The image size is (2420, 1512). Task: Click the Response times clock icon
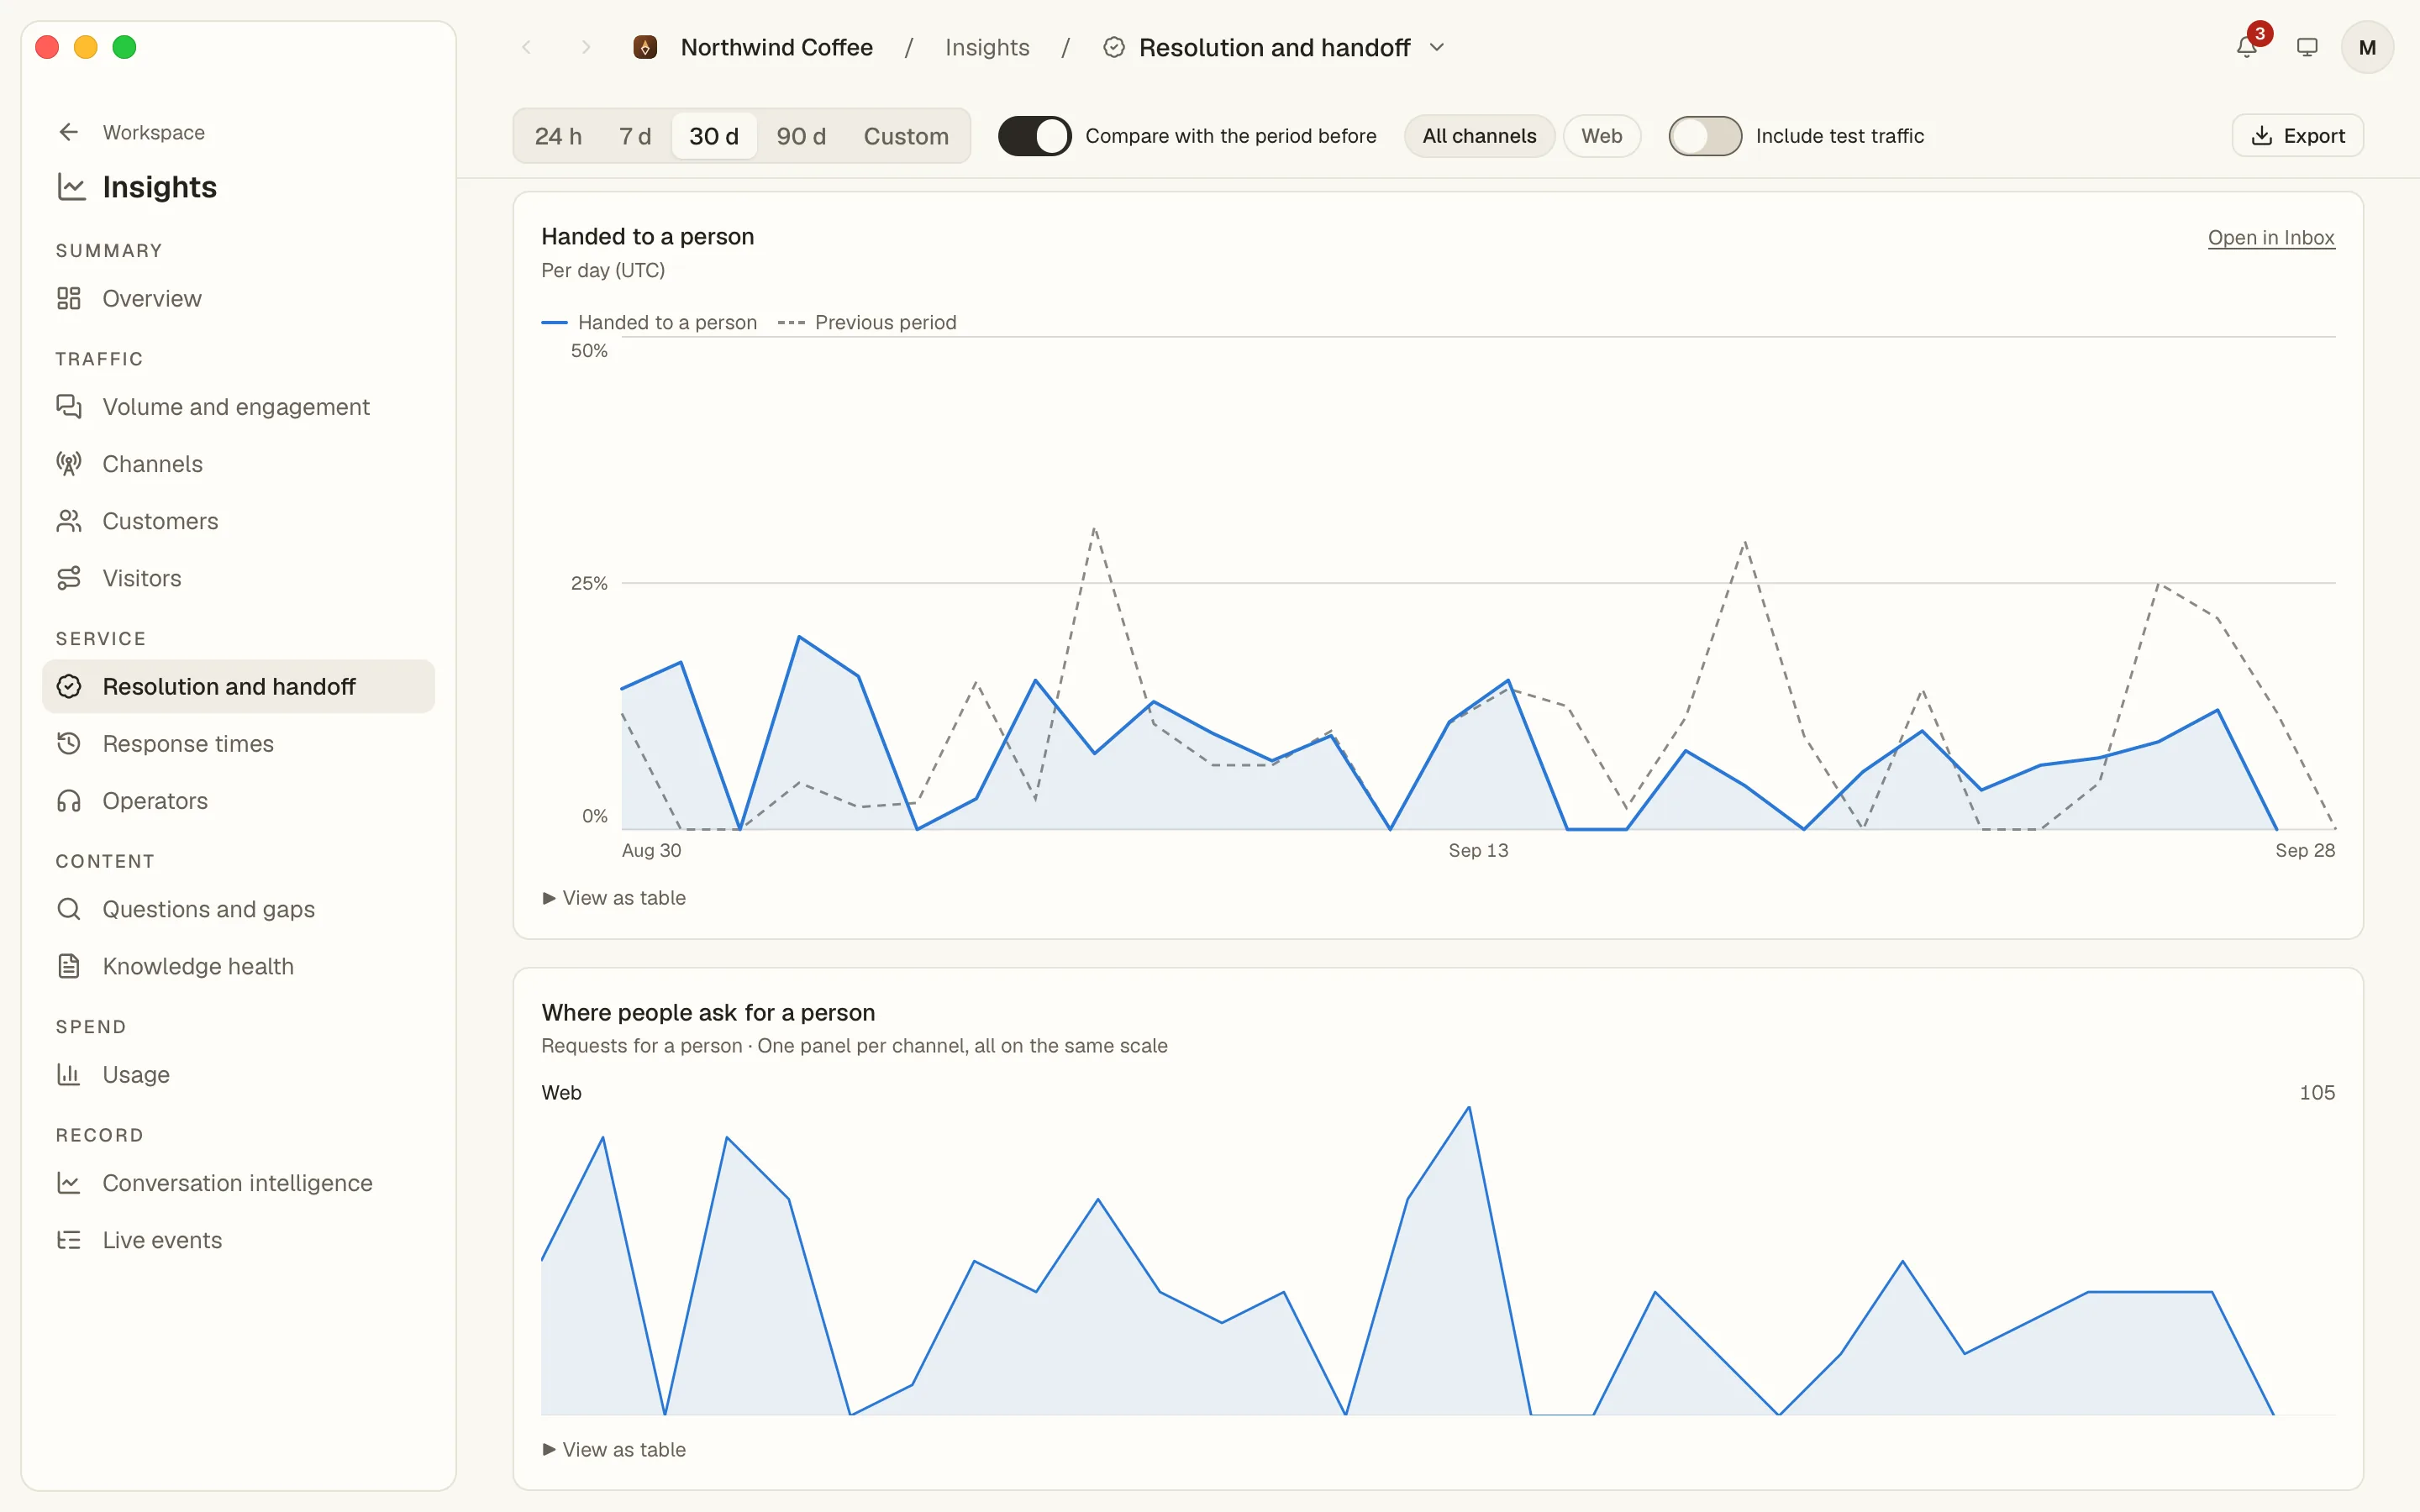[x=69, y=743]
